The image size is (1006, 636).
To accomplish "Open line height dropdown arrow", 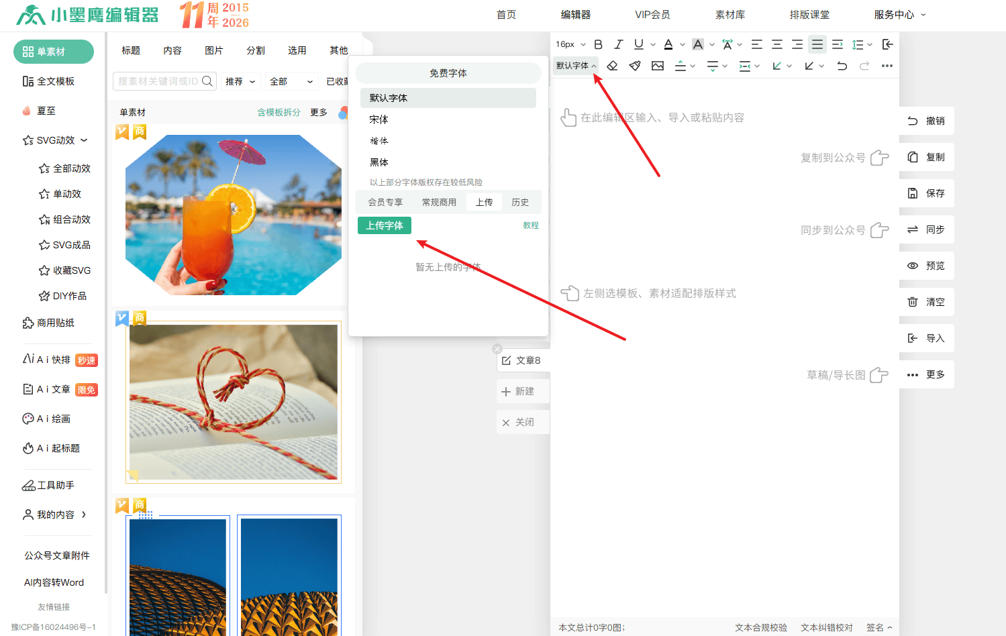I will [x=870, y=45].
